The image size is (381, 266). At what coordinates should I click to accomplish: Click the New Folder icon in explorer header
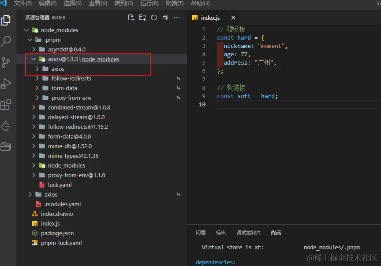[x=142, y=18]
